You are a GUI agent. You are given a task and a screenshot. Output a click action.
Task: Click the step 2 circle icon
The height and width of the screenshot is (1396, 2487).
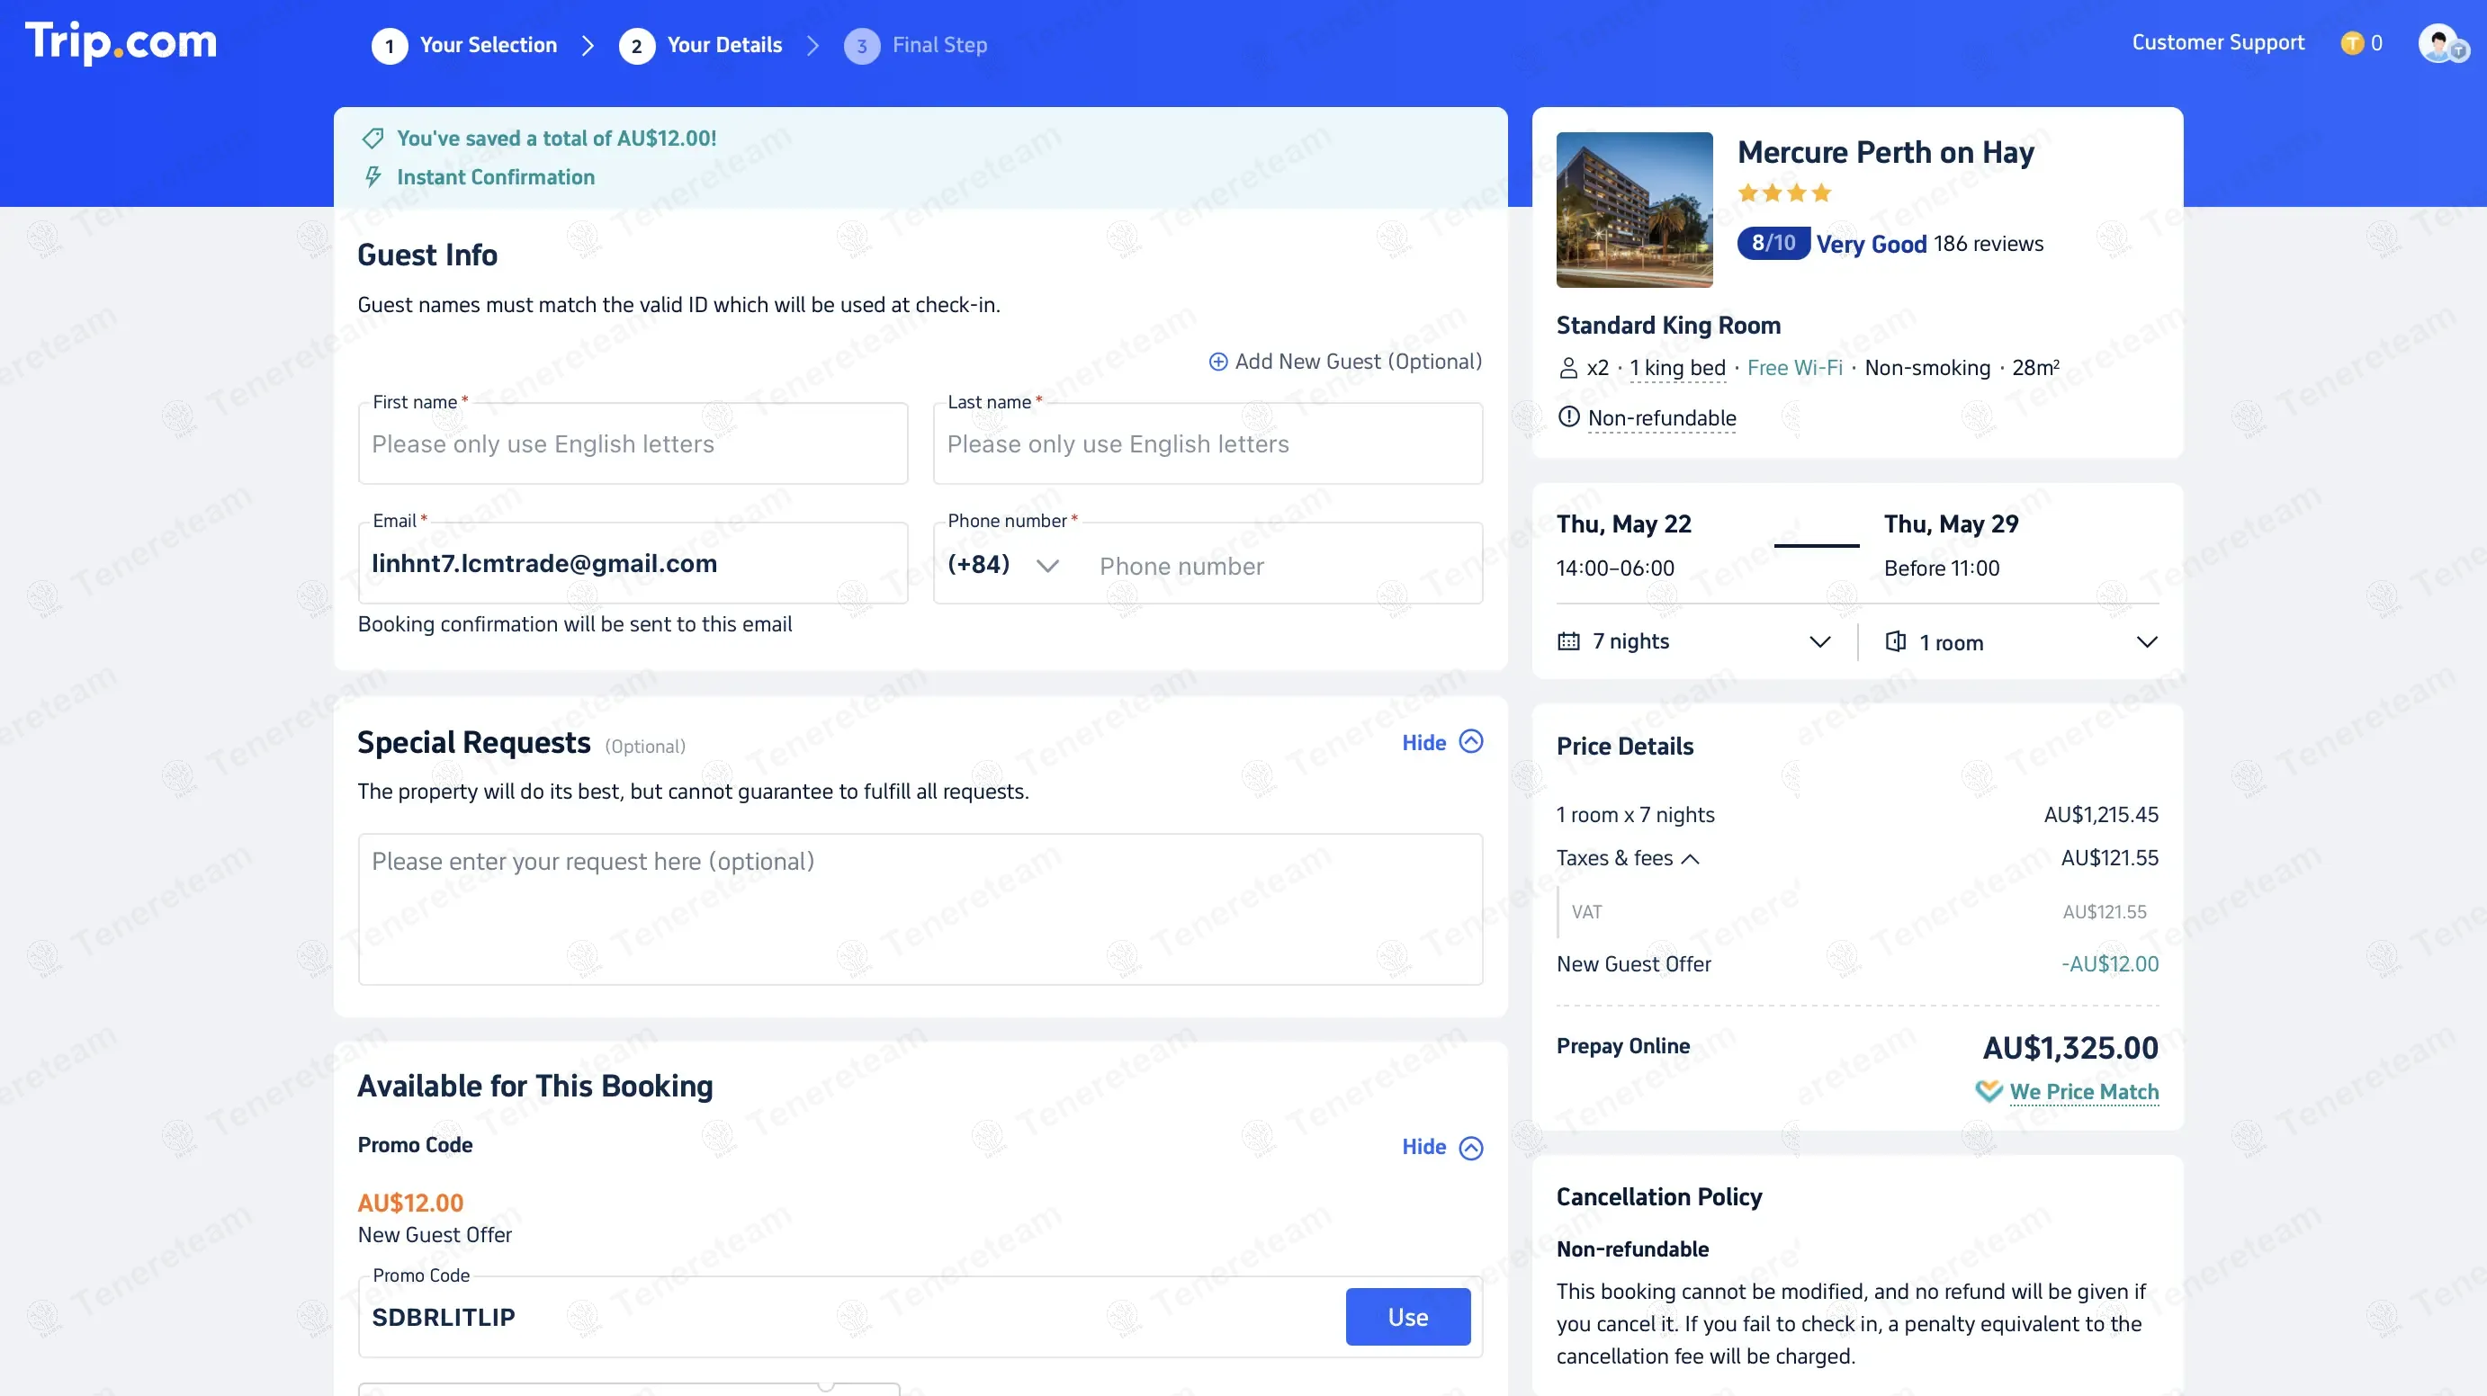tap(636, 45)
